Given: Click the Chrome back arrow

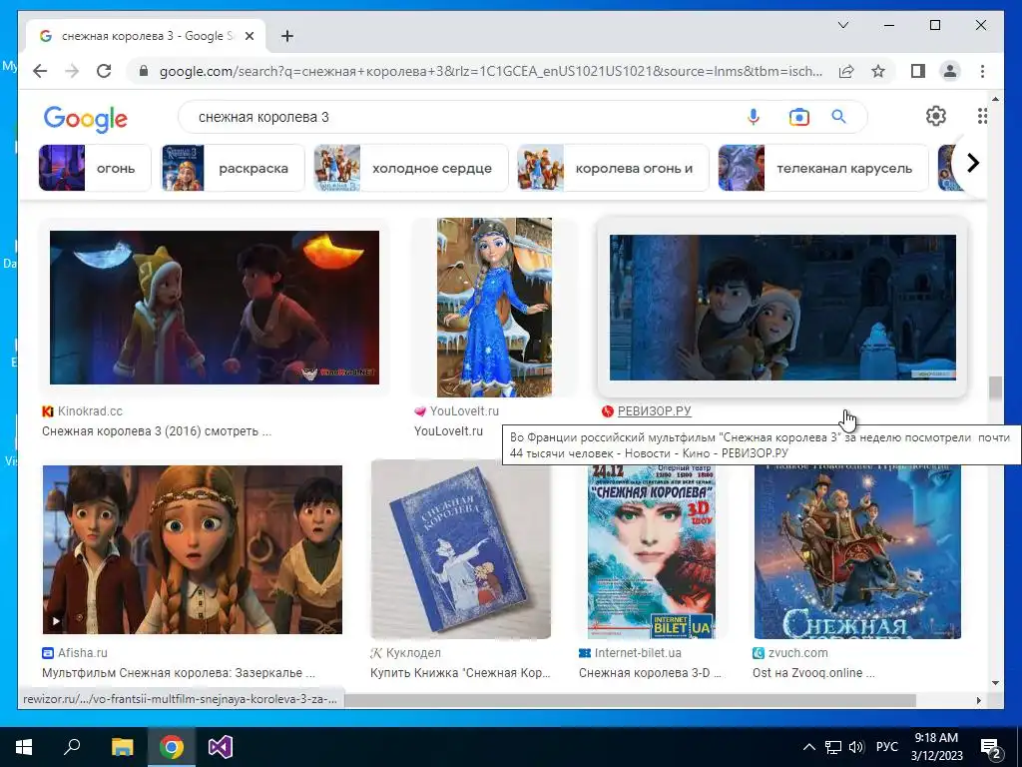Looking at the screenshot, I should pos(40,71).
